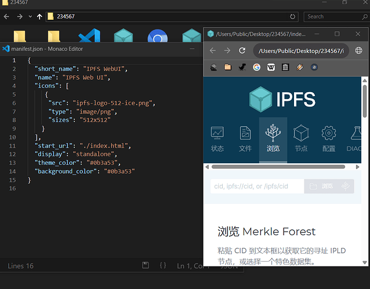Click the vertical scrollbar down arrow

tap(365, 262)
